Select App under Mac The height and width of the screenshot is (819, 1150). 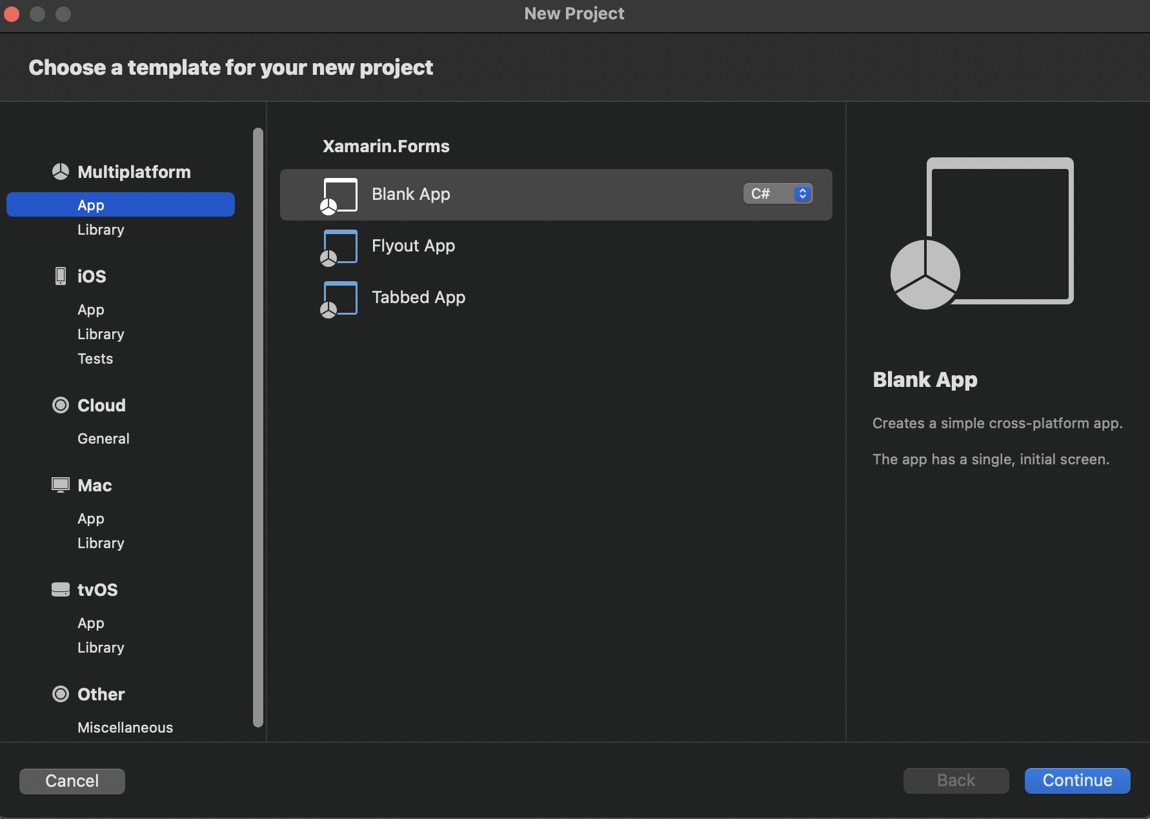[91, 518]
